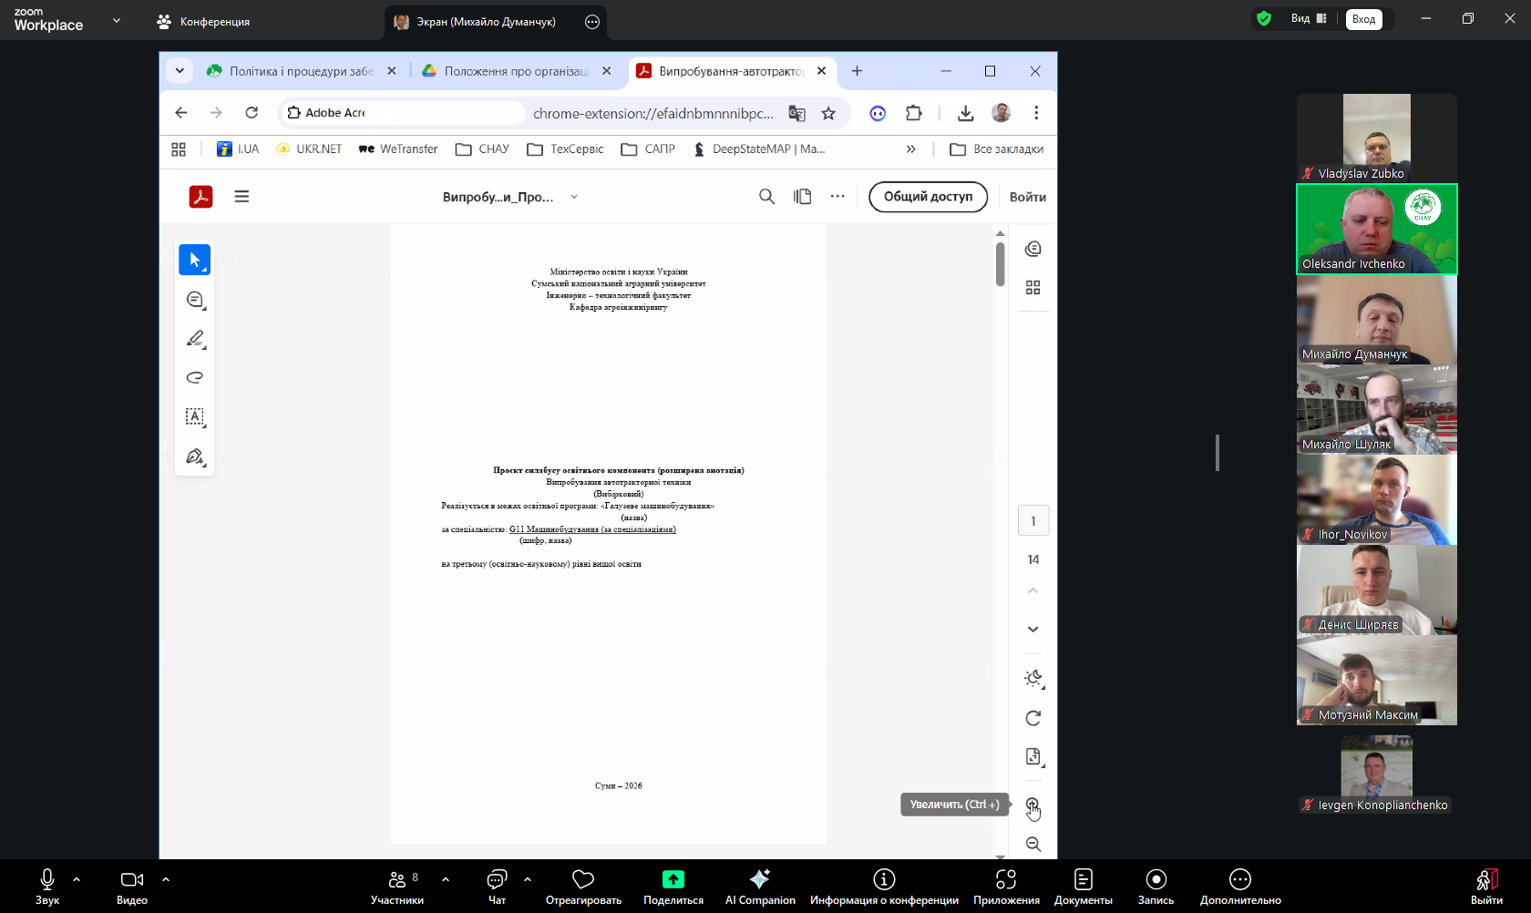This screenshot has height=913, width=1531.
Task: Choose the highlighter pen tool
Action: click(194, 339)
